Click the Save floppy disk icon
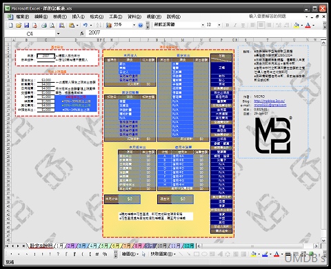 [26, 25]
